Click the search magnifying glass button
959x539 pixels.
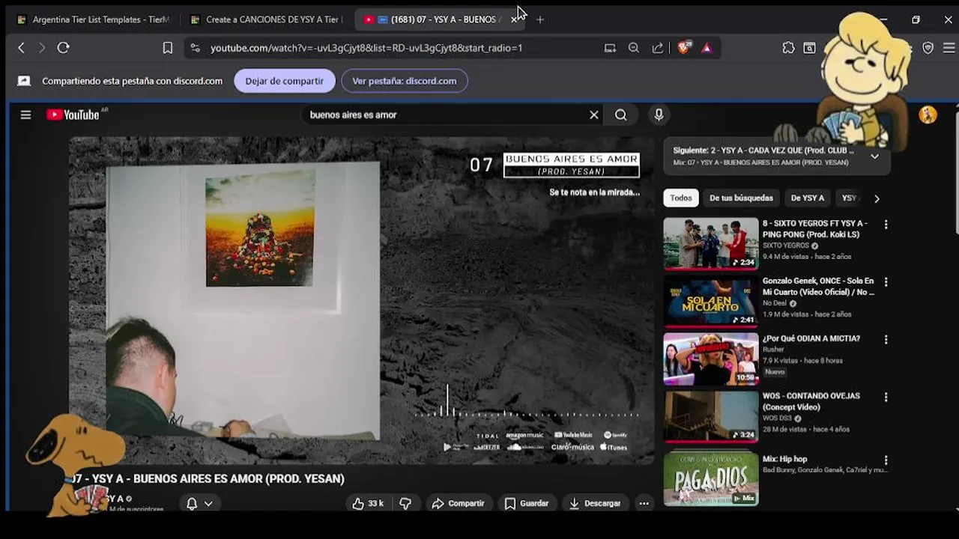[x=621, y=115]
